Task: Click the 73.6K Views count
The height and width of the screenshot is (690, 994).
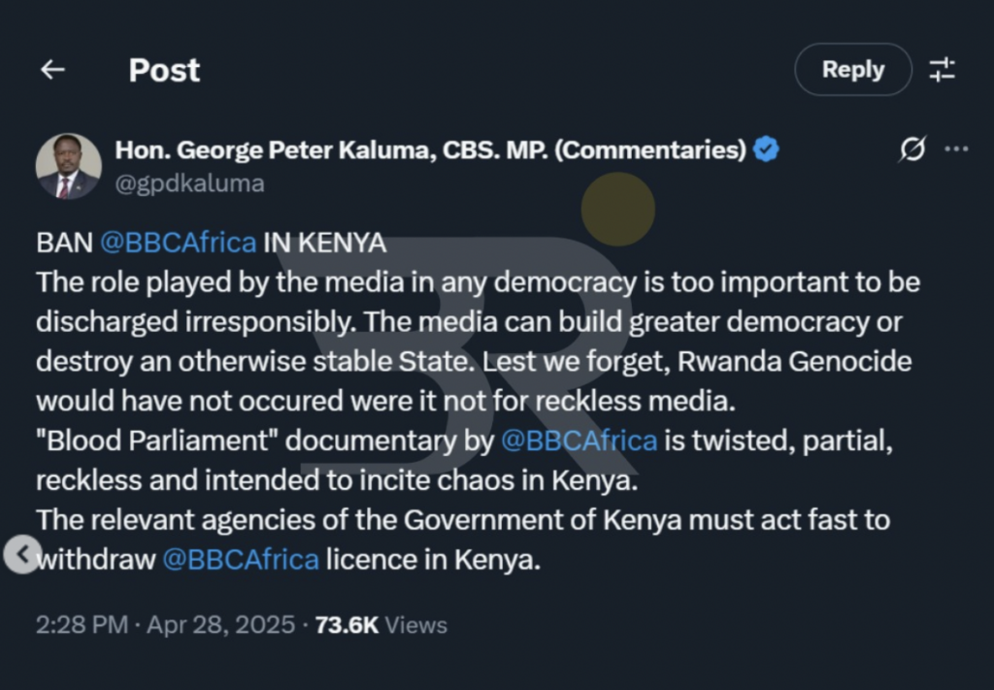Action: click(x=381, y=624)
